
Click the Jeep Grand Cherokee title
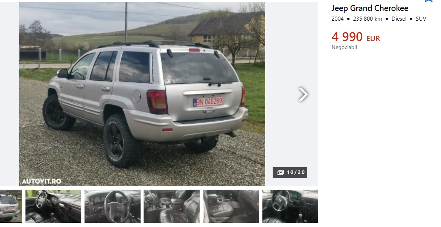coord(370,8)
